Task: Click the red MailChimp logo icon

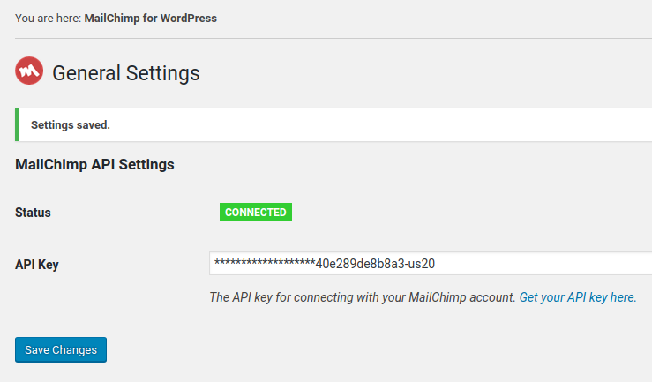Action: (x=30, y=71)
